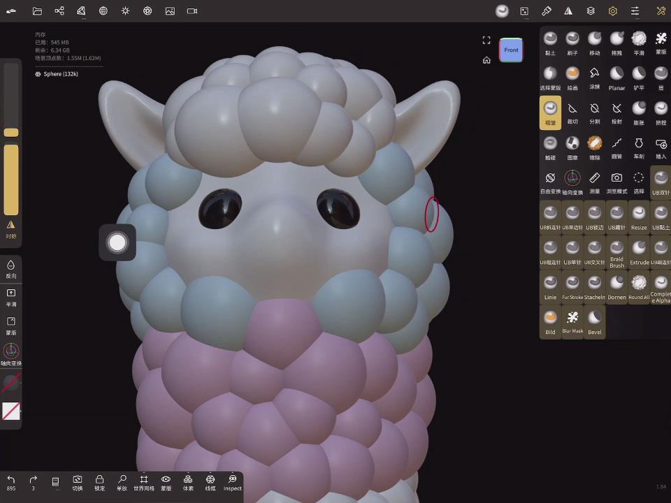Open the background image menu

click(x=170, y=11)
